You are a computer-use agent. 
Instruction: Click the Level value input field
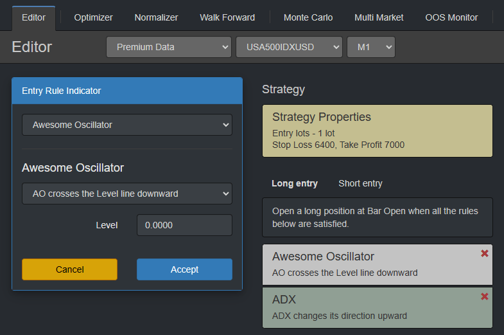coord(184,225)
